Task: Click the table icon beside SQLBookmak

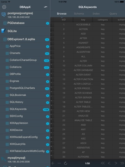Action: (x=7, y=95)
